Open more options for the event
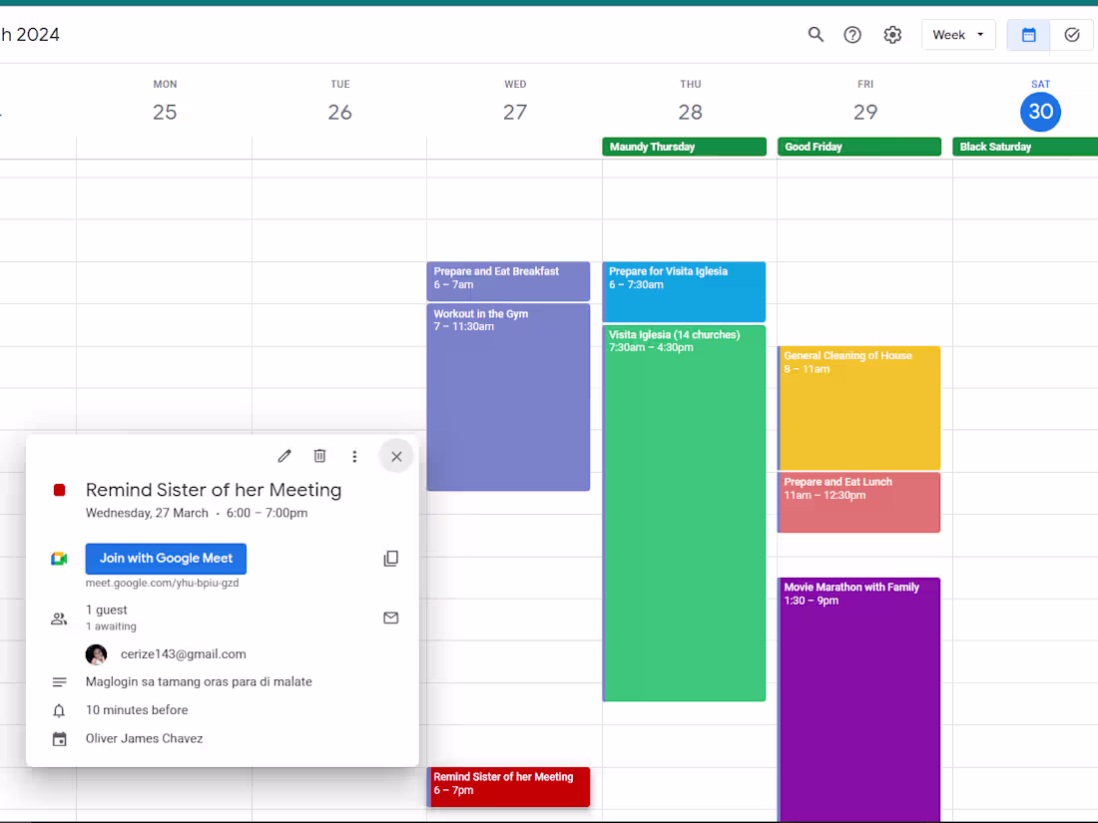Image resolution: width=1098 pixels, height=823 pixels. [x=354, y=455]
